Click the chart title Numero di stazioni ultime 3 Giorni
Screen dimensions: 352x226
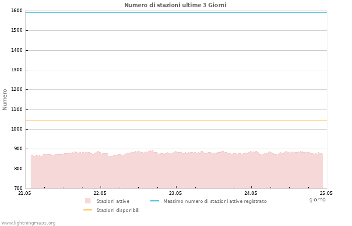tap(175, 5)
